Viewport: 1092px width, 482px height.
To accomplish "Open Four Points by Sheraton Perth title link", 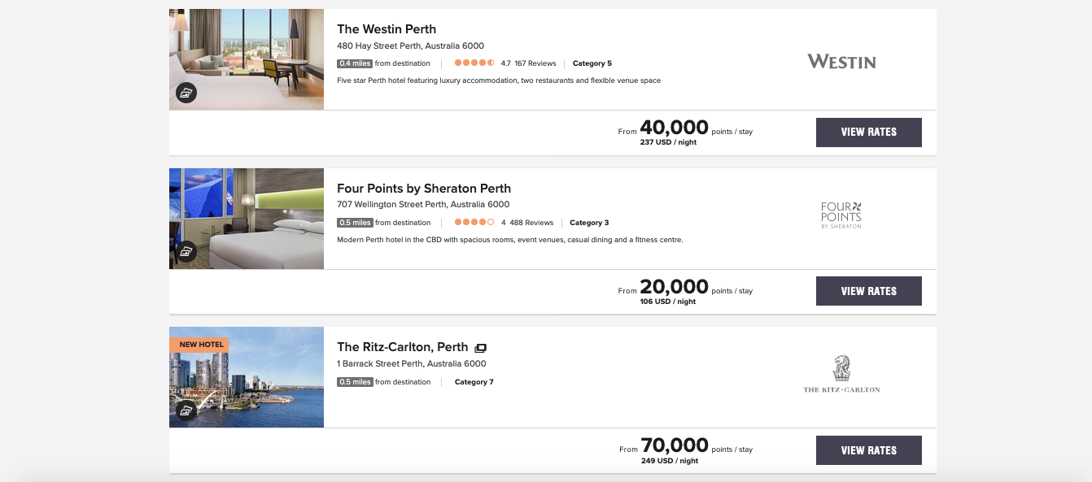I will coord(424,189).
